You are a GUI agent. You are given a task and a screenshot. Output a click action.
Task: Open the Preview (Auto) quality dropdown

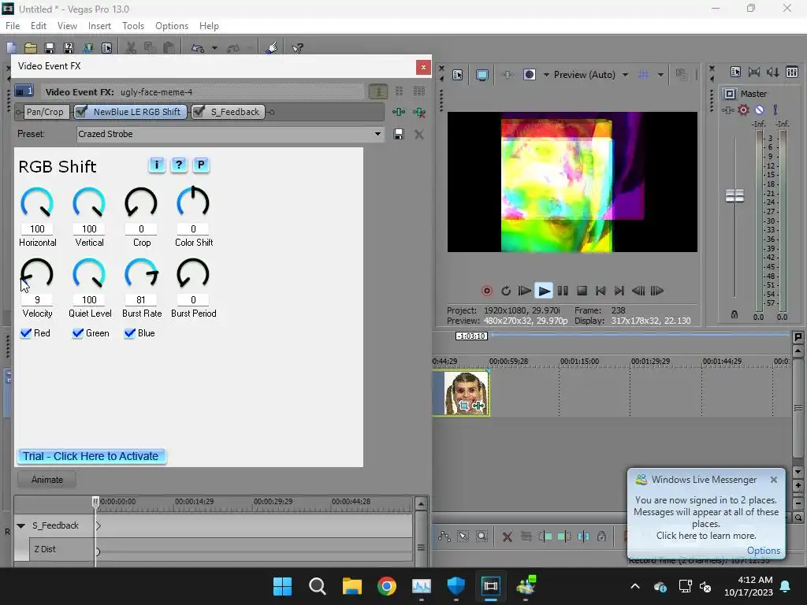625,75
